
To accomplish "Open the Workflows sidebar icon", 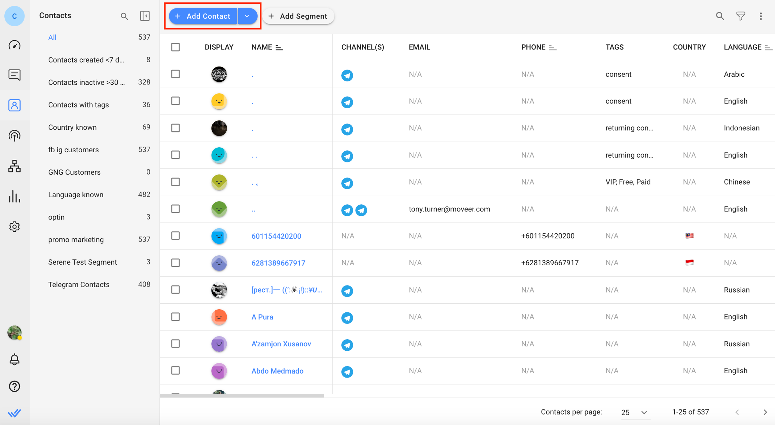I will tap(14, 166).
